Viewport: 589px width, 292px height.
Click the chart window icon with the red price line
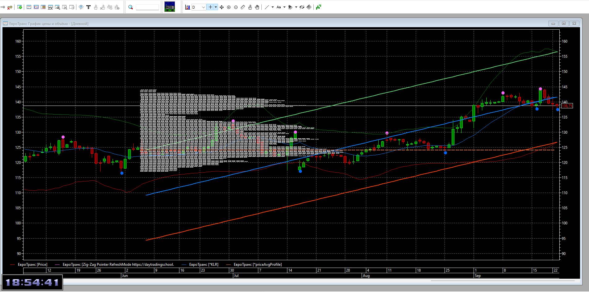click(29, 7)
